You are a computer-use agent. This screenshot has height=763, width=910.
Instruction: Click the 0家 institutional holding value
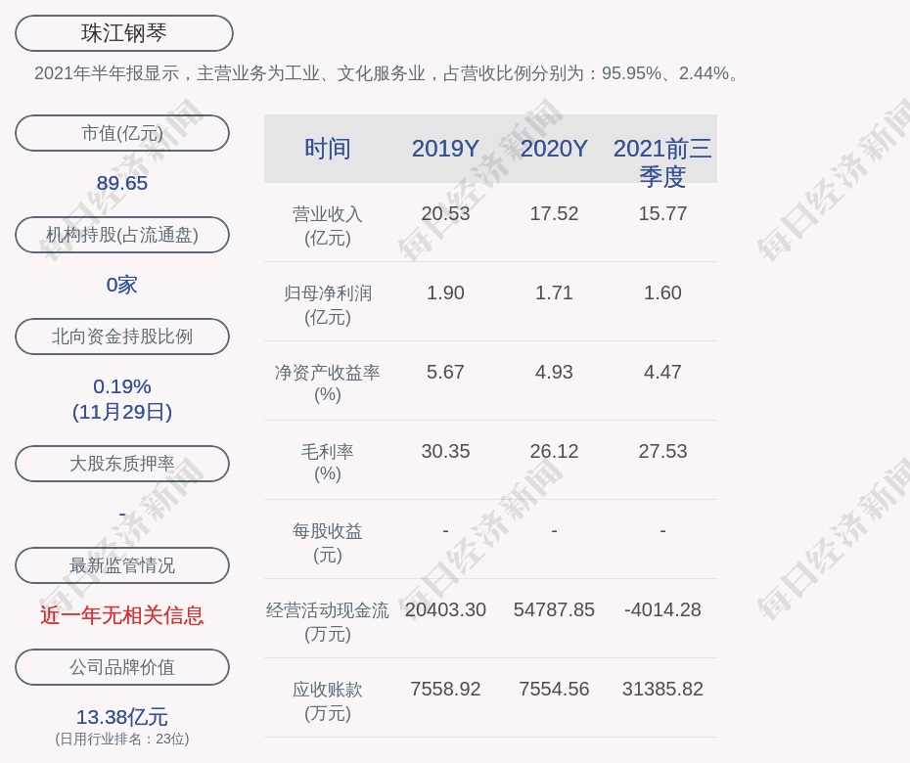click(x=122, y=285)
